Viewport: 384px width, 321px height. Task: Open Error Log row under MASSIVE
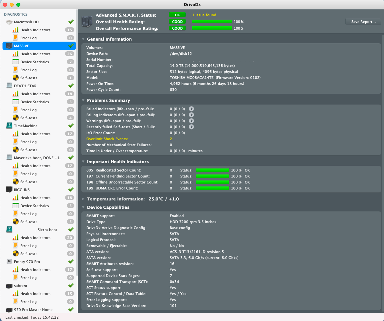click(x=39, y=70)
